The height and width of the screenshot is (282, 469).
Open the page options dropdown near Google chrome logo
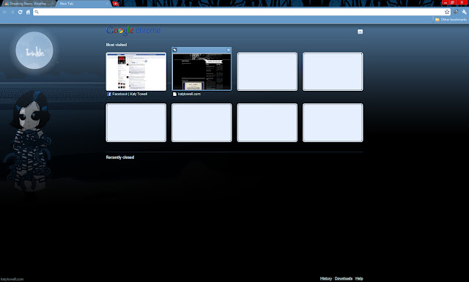pos(360,31)
